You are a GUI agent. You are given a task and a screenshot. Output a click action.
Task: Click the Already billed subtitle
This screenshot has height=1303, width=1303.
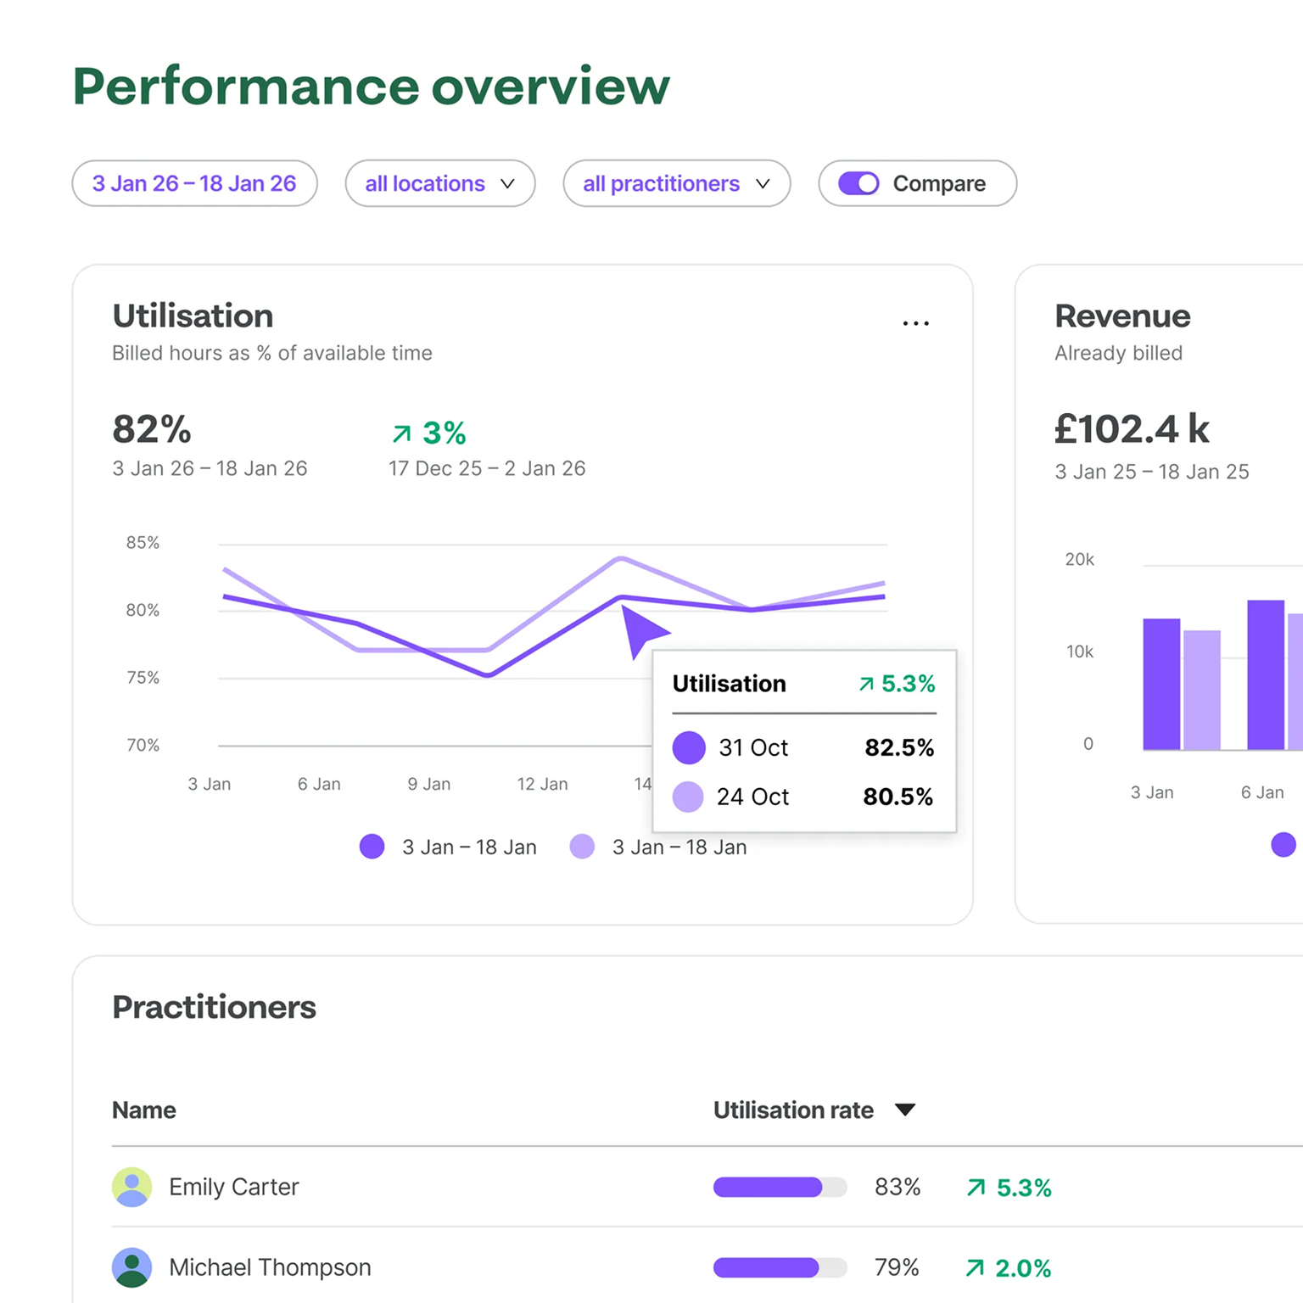[1118, 353]
